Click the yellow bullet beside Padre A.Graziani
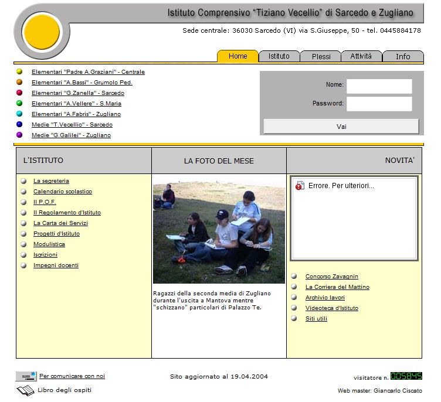The width and height of the screenshot is (441, 402). [x=19, y=71]
